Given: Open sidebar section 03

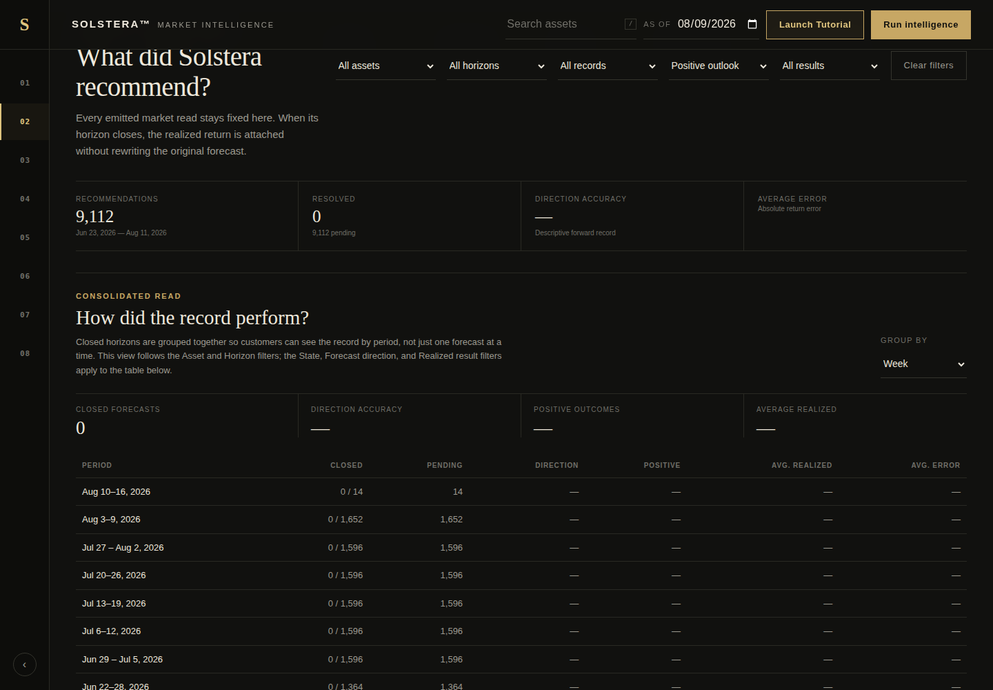Looking at the screenshot, I should coord(25,160).
